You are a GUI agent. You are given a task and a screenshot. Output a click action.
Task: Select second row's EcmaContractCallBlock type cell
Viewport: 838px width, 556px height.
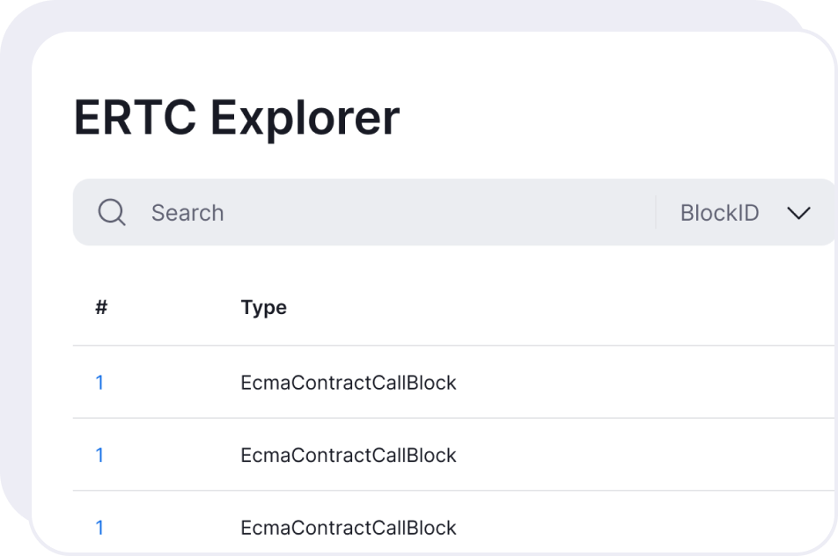point(349,455)
